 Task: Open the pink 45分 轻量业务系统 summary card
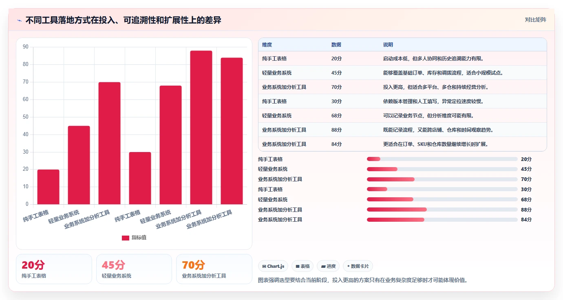[x=134, y=269]
